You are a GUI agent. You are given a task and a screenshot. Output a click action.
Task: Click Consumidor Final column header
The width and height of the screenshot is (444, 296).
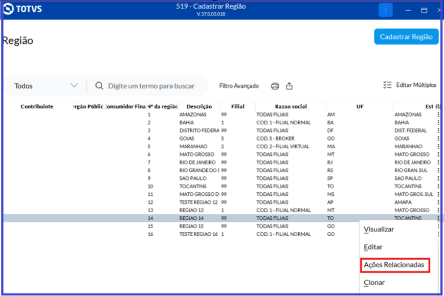click(x=125, y=106)
